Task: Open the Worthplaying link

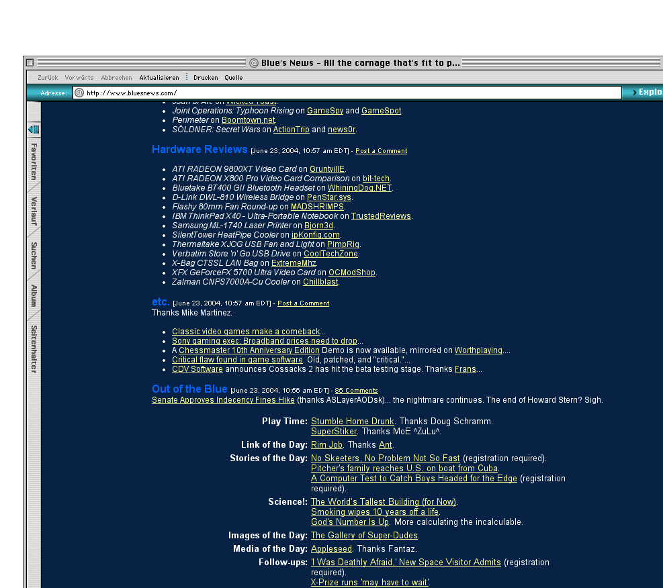Action: coord(478,350)
